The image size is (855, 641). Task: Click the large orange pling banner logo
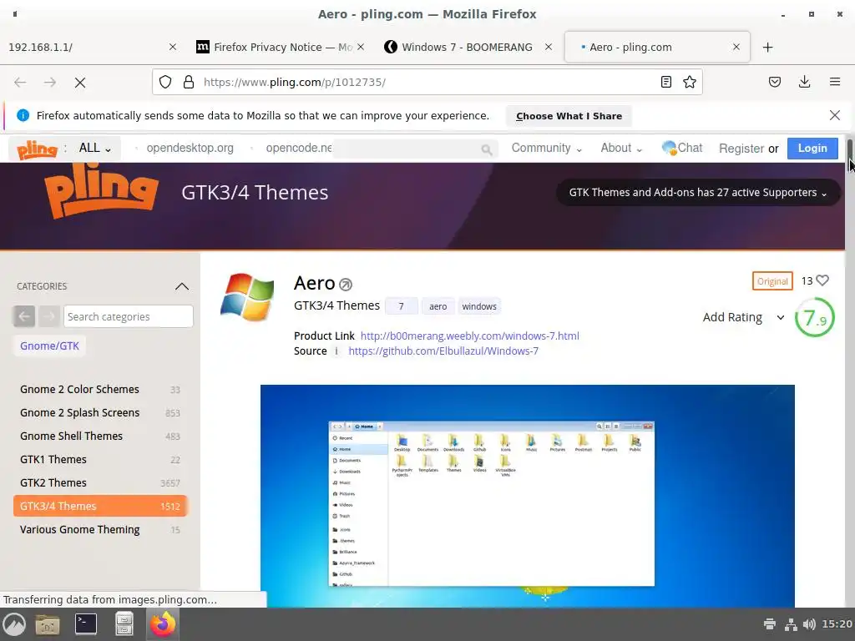(x=101, y=192)
